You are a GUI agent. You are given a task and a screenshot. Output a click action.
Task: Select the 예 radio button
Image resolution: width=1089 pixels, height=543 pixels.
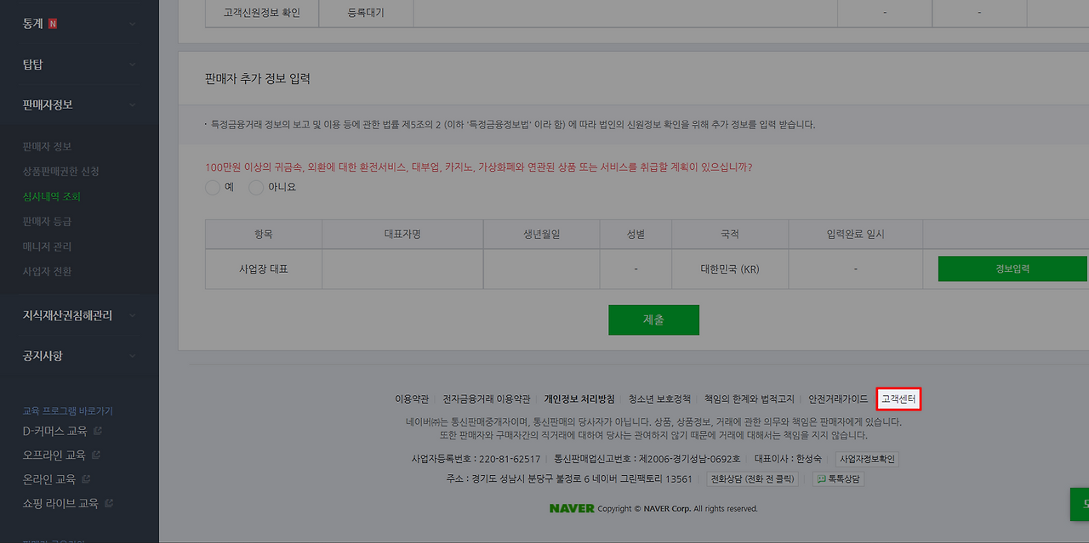(212, 187)
